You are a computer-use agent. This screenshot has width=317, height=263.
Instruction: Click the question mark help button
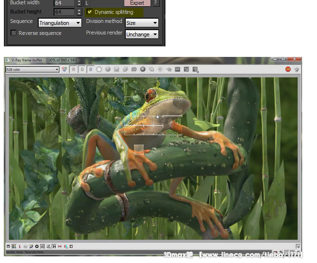click(x=156, y=3)
